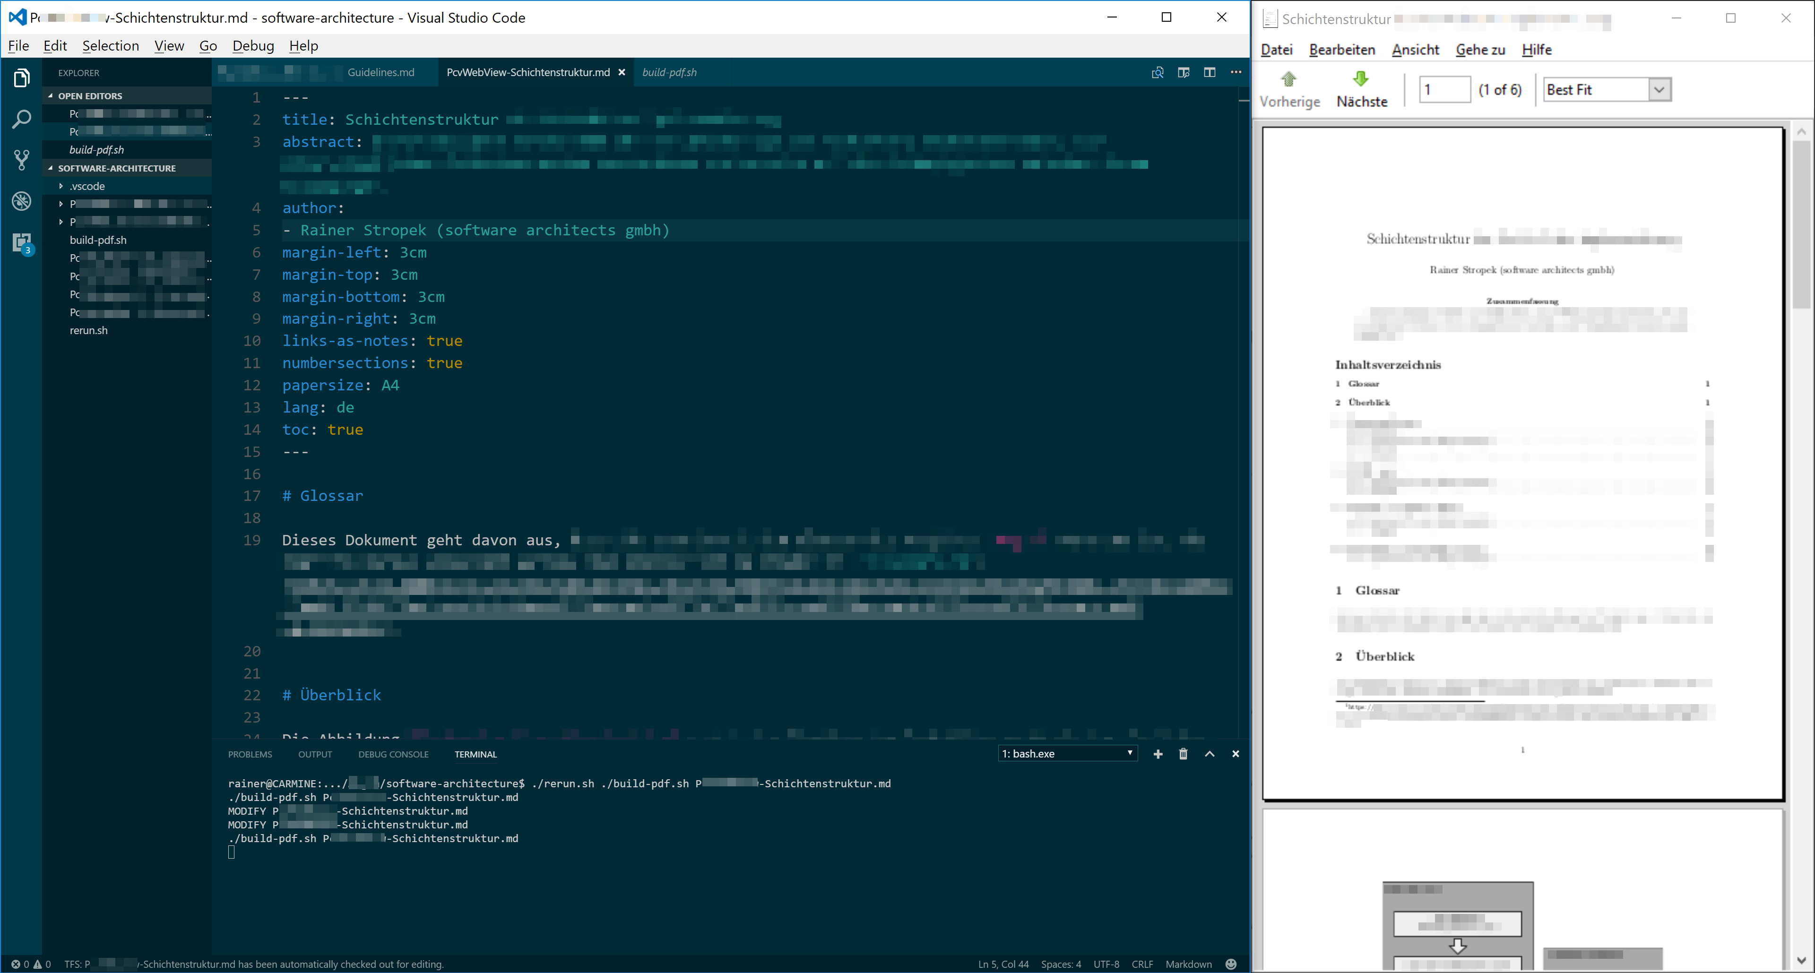The height and width of the screenshot is (973, 1815).
Task: Open the editor More Actions ellipsis
Action: pyautogui.click(x=1236, y=72)
